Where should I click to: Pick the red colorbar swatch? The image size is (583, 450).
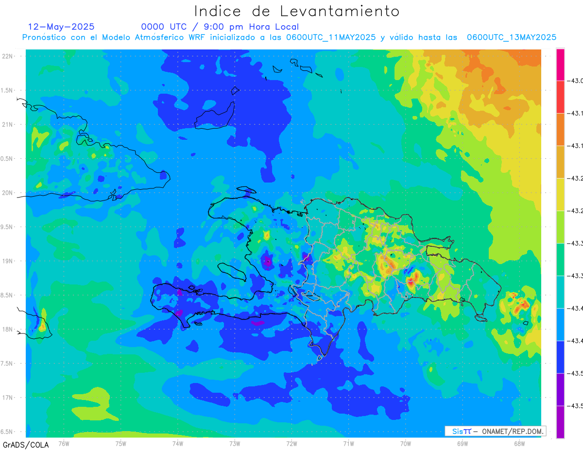pos(560,97)
